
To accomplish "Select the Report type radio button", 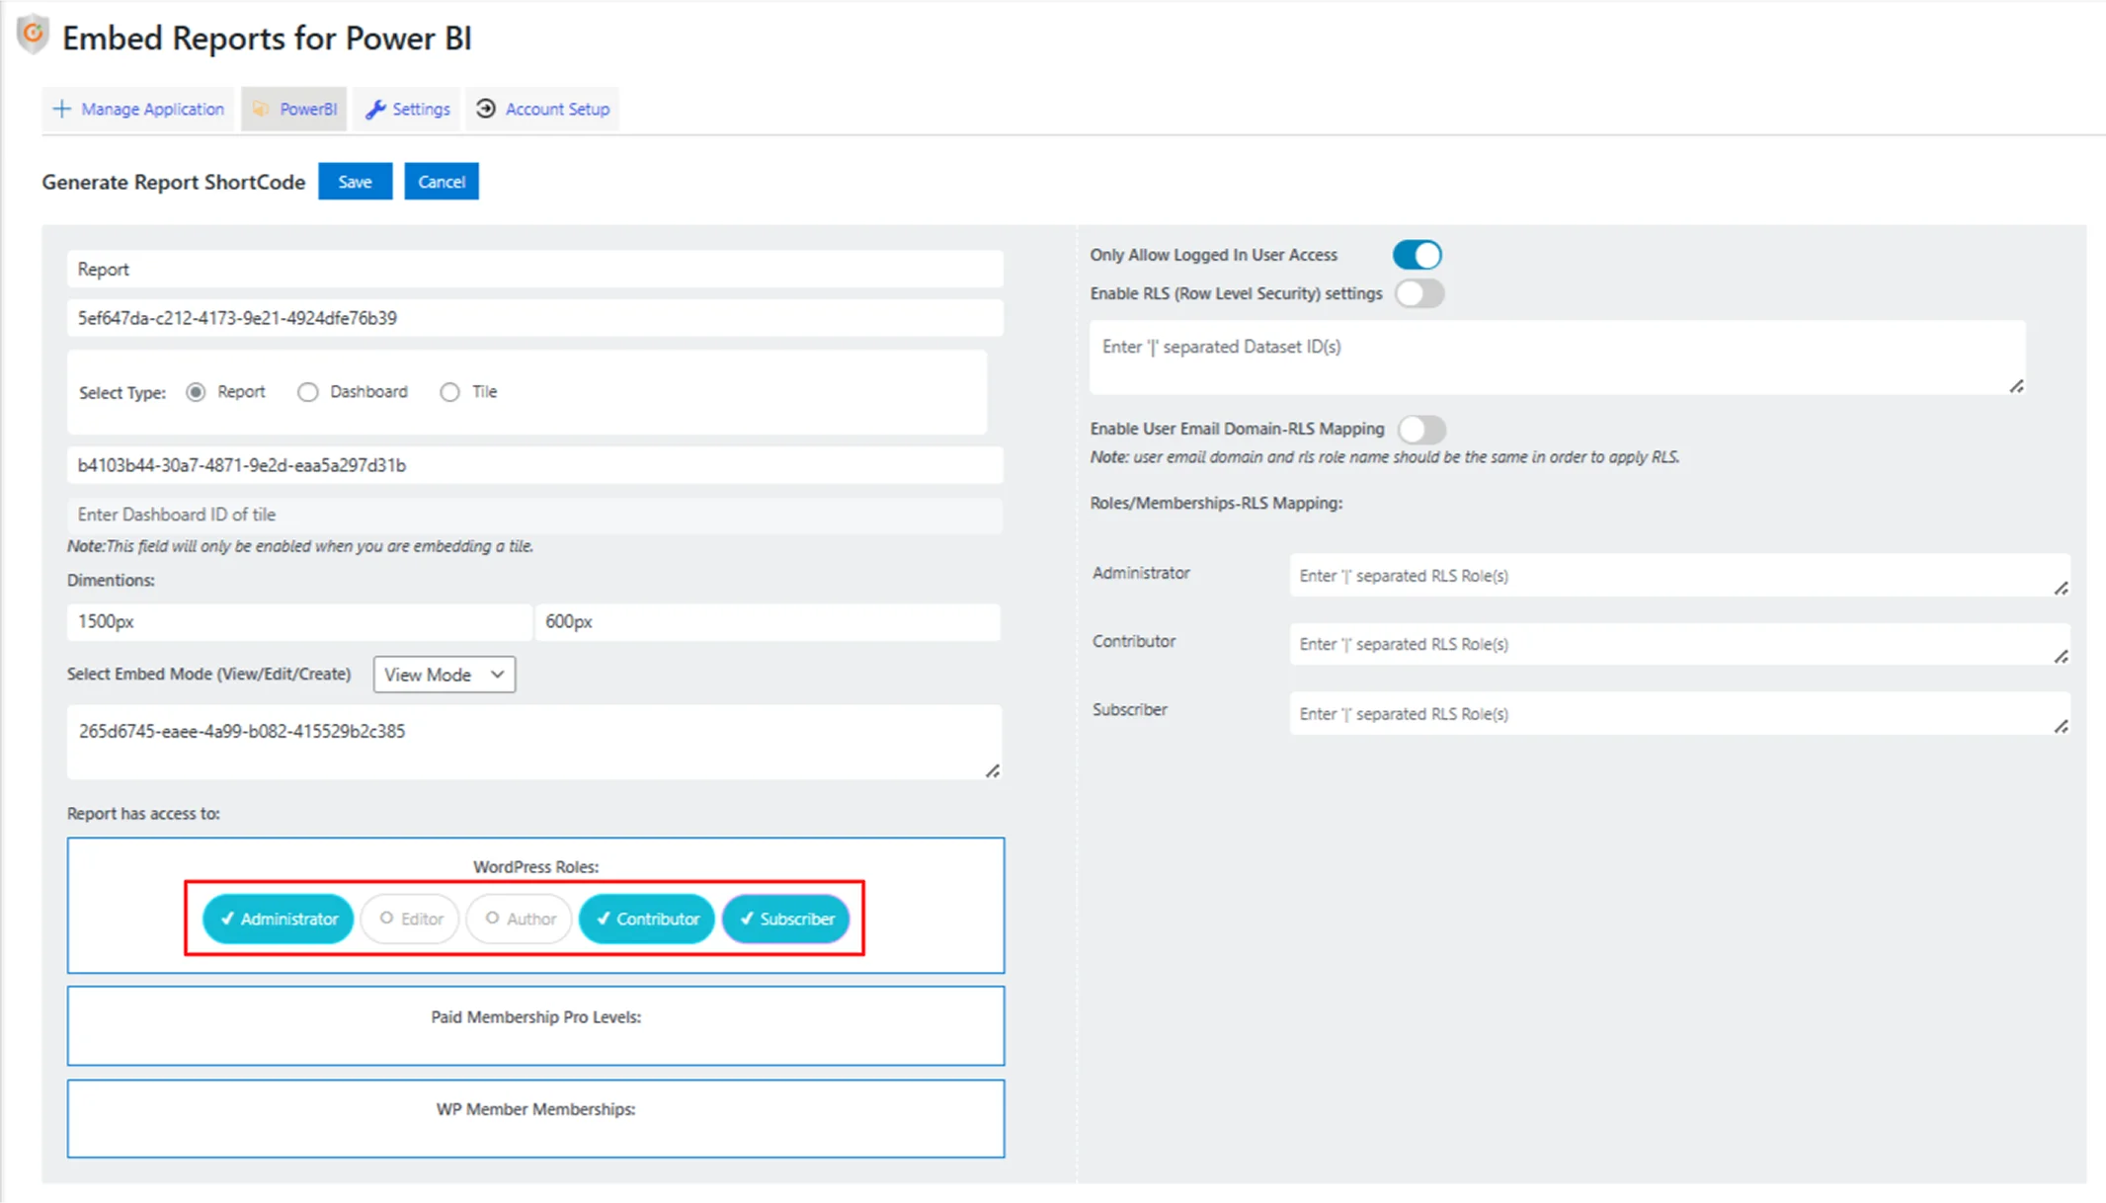I will point(196,392).
